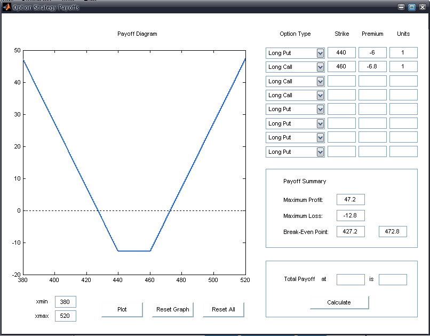Click the empty Premium field in the seventh row
Image resolution: width=430 pixels, height=336 pixels.
372,137
